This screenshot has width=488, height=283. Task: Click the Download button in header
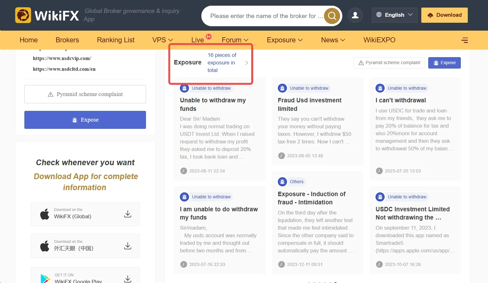[x=444, y=15]
